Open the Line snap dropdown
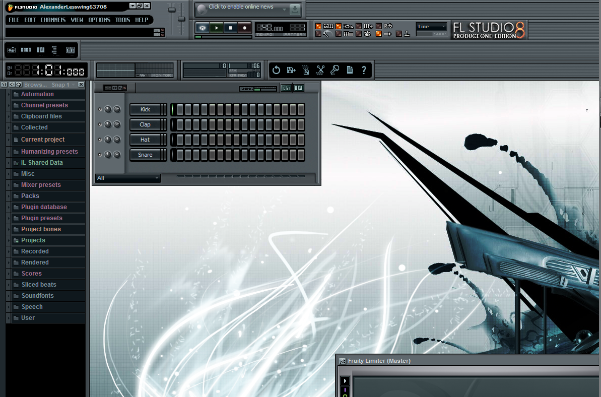Viewport: 601px width, 397px height. (432, 26)
